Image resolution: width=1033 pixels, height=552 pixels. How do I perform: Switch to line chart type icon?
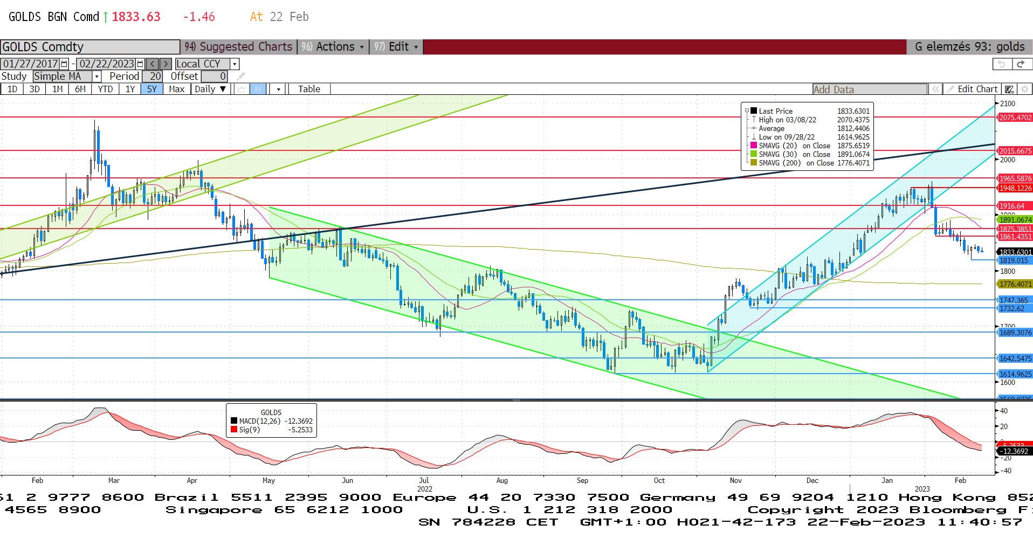242,89
